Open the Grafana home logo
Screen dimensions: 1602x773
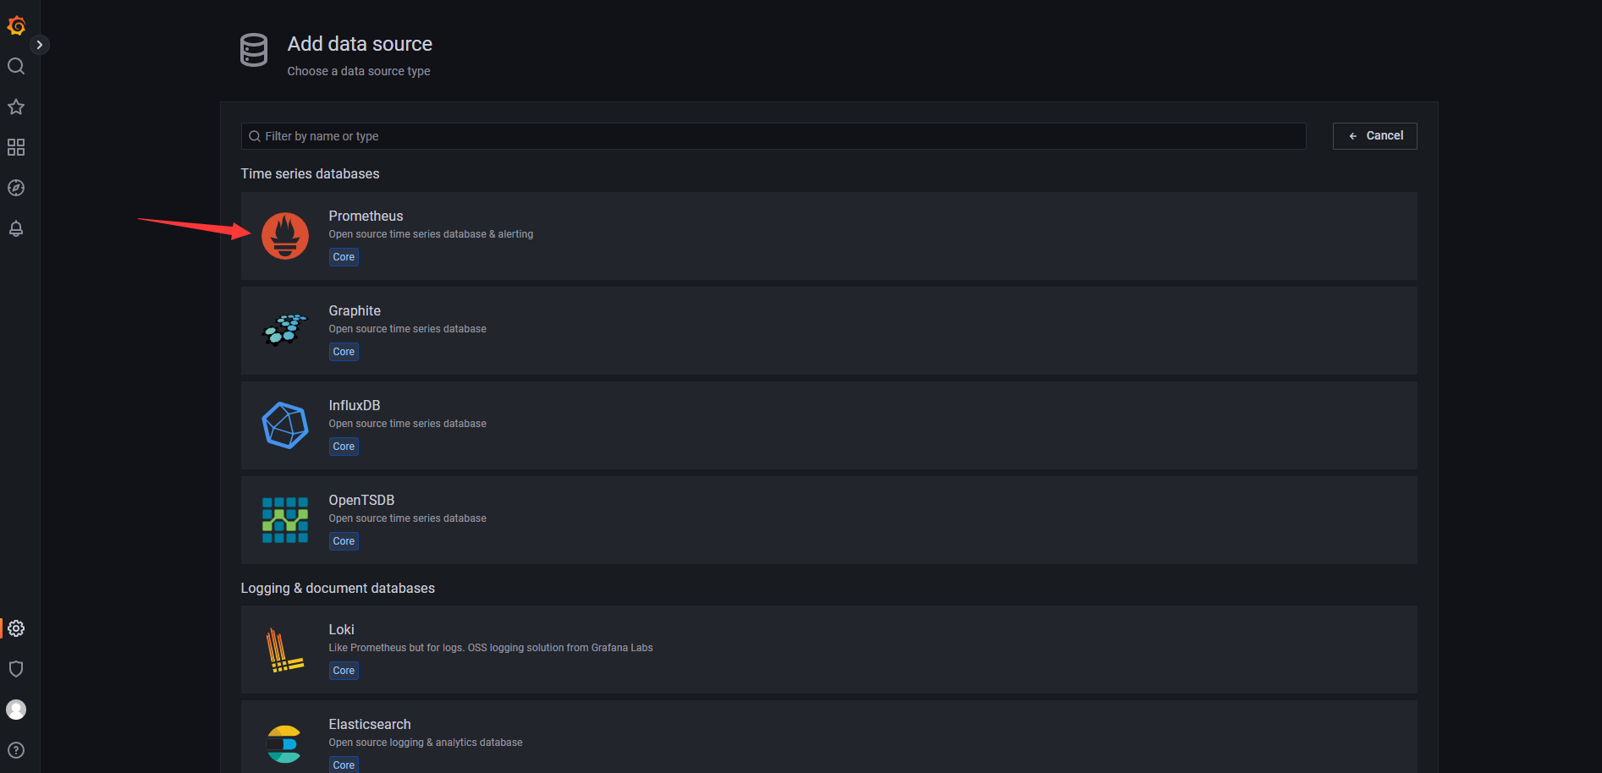pos(16,26)
